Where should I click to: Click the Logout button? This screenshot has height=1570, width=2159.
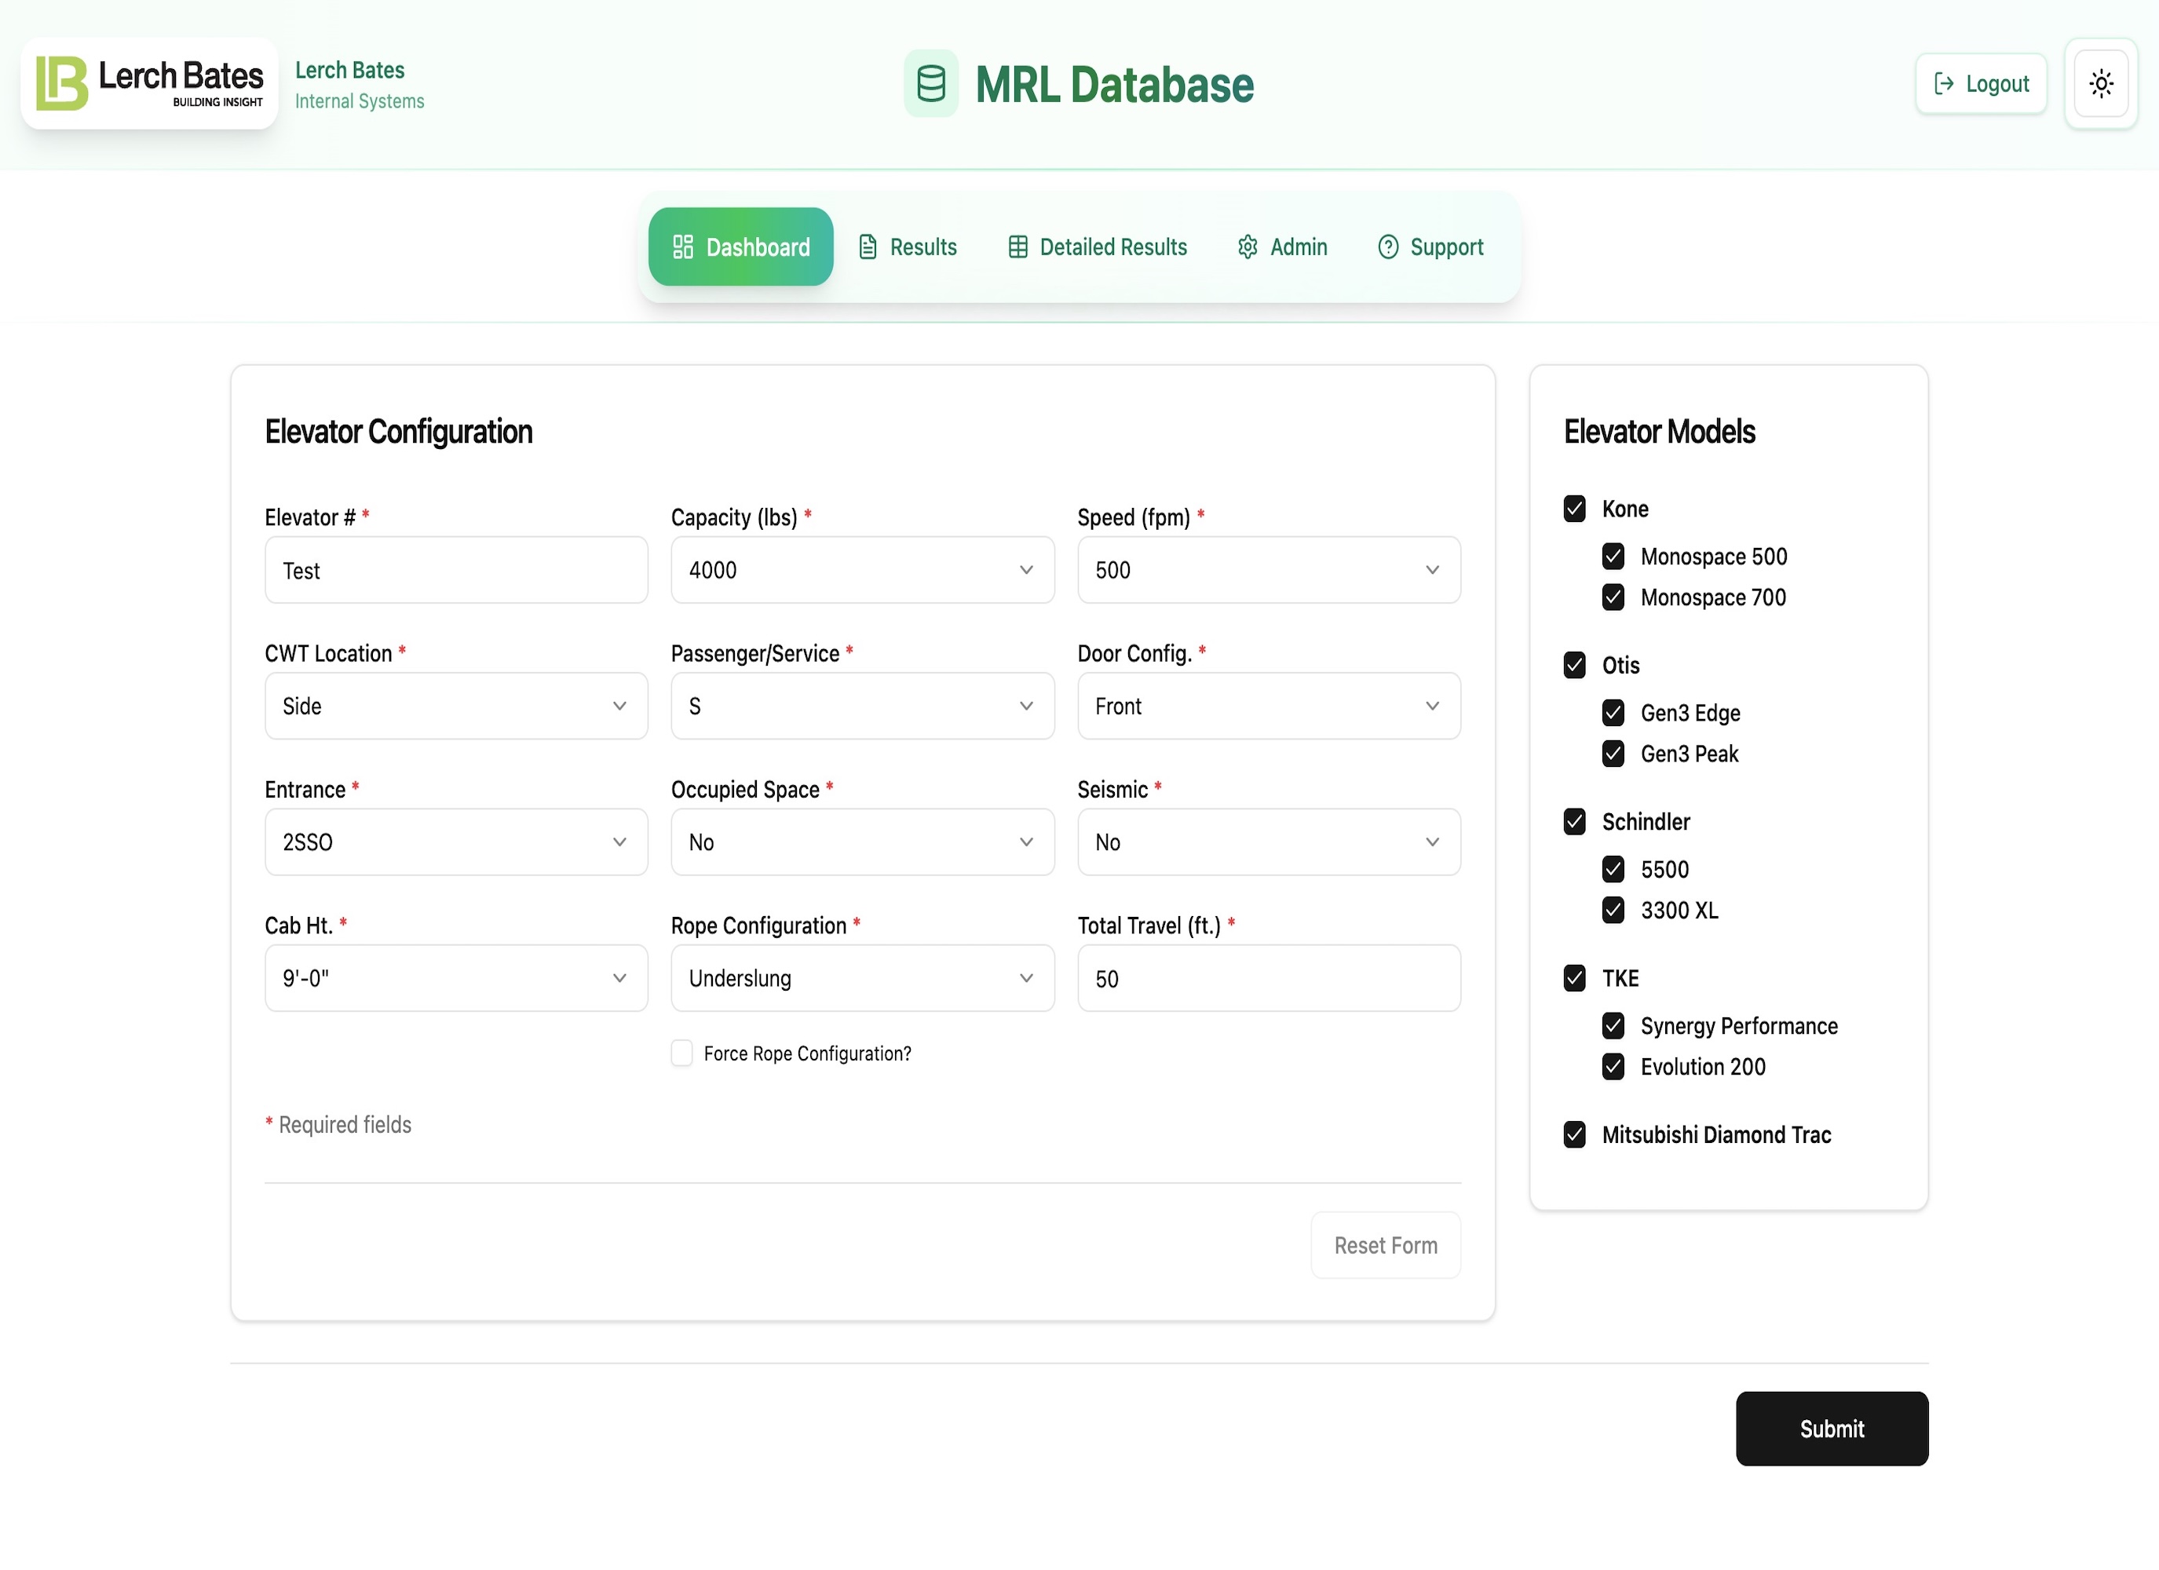[x=1981, y=84]
